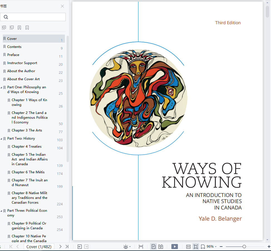Jump to last page button
Image resolution: width=271 pixels, height=251 pixels.
coord(67,247)
